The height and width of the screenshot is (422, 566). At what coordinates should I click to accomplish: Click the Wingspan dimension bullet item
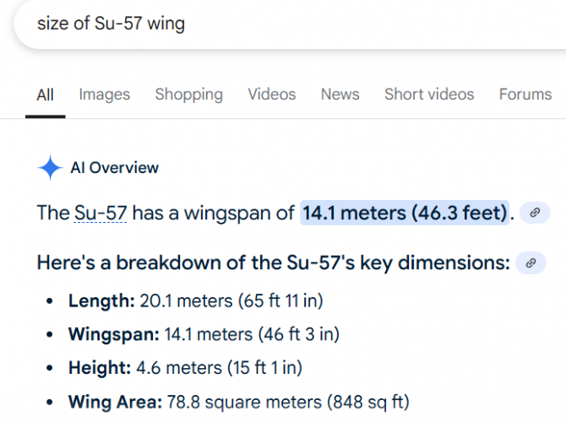coord(204,334)
